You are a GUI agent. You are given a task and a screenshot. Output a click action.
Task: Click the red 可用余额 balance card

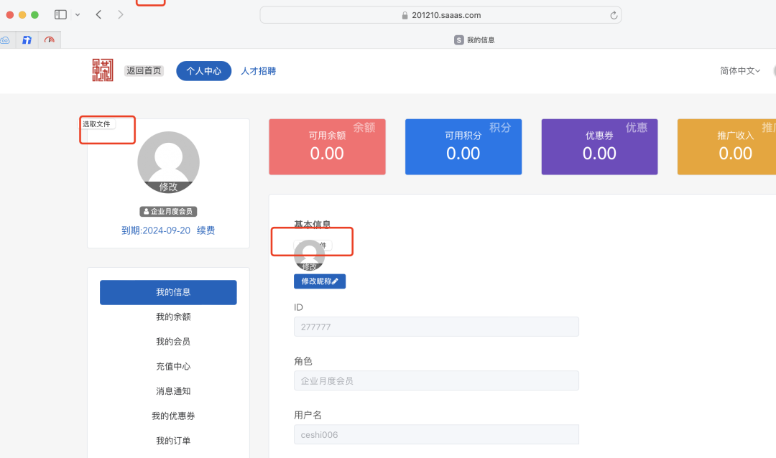tap(327, 147)
